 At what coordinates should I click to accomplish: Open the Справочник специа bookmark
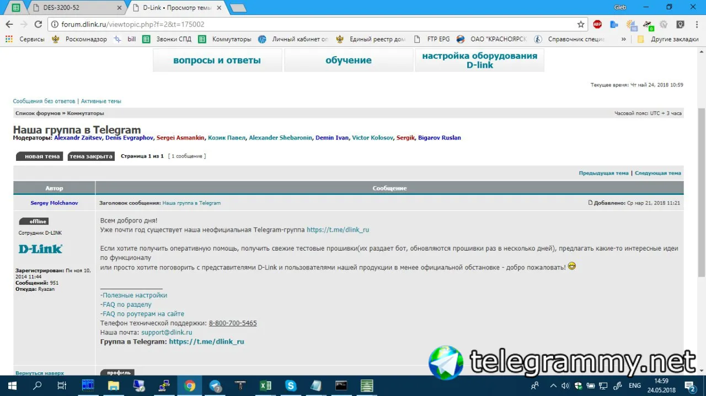(569, 39)
